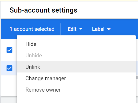138x103 pixels.
Task: Select the Change manager option
Action: coord(76,78)
